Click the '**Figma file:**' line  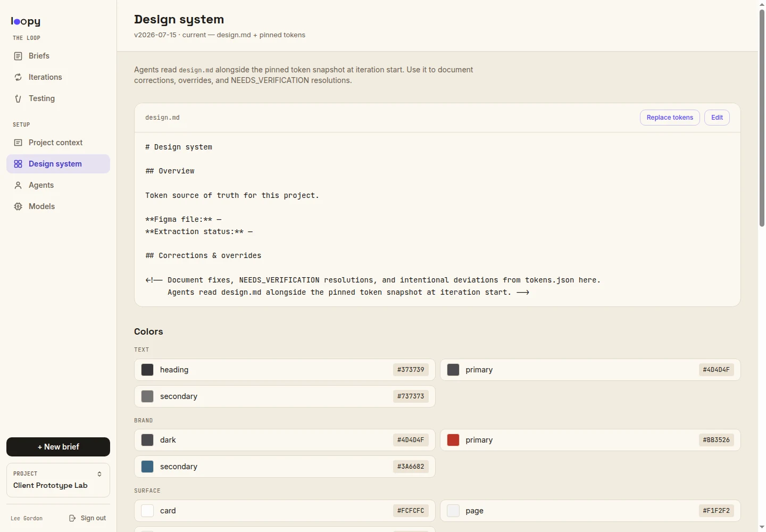[184, 220]
